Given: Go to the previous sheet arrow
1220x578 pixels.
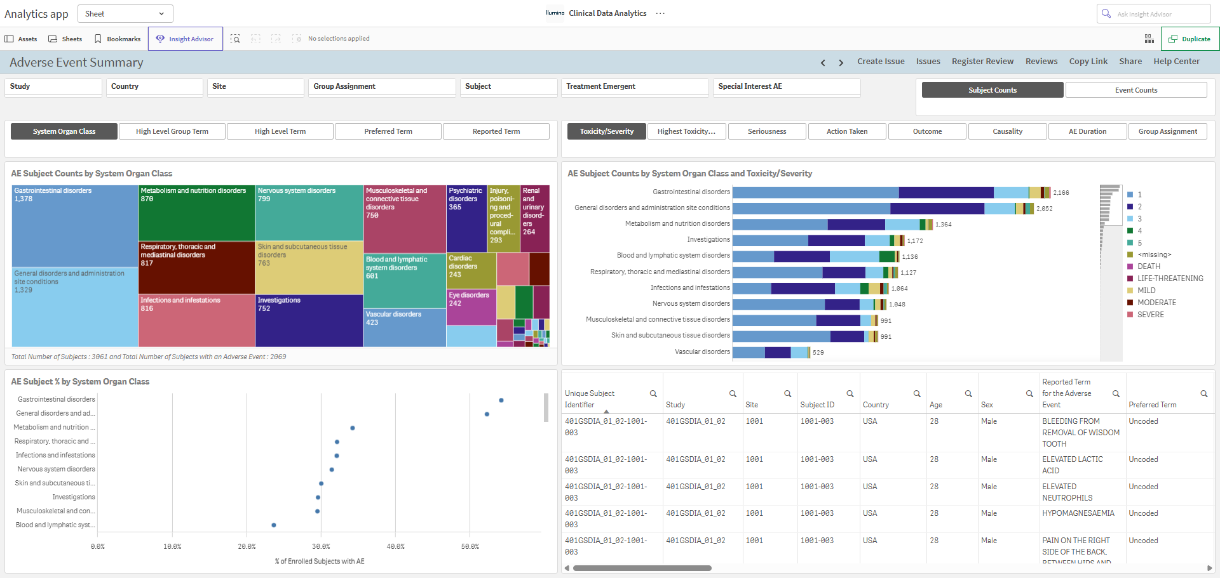Looking at the screenshot, I should (x=823, y=62).
